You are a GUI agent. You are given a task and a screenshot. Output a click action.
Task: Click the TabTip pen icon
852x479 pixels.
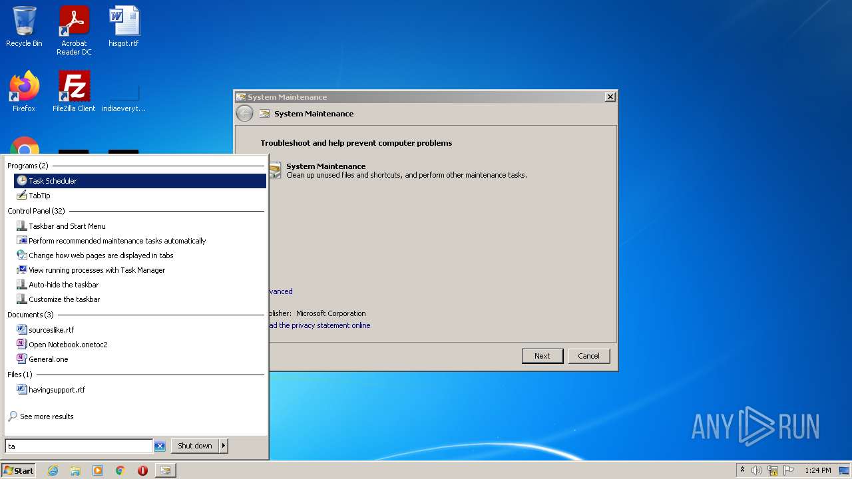(x=22, y=196)
